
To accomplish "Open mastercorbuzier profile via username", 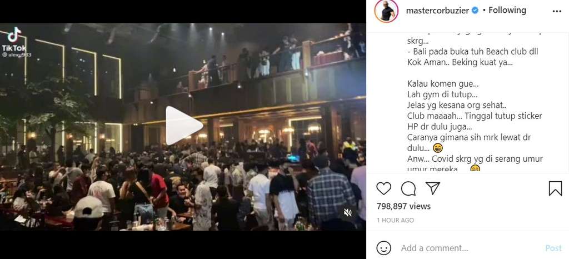I will [x=437, y=11].
